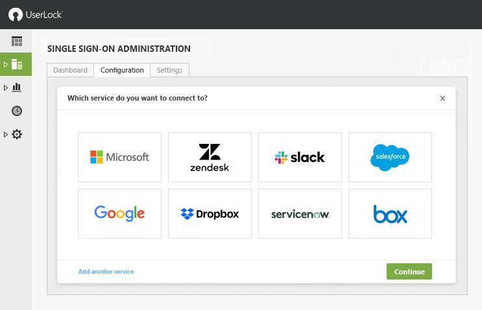Viewport: 482px width, 310px height.
Task: Select the Slack service tile
Action: pos(300,157)
